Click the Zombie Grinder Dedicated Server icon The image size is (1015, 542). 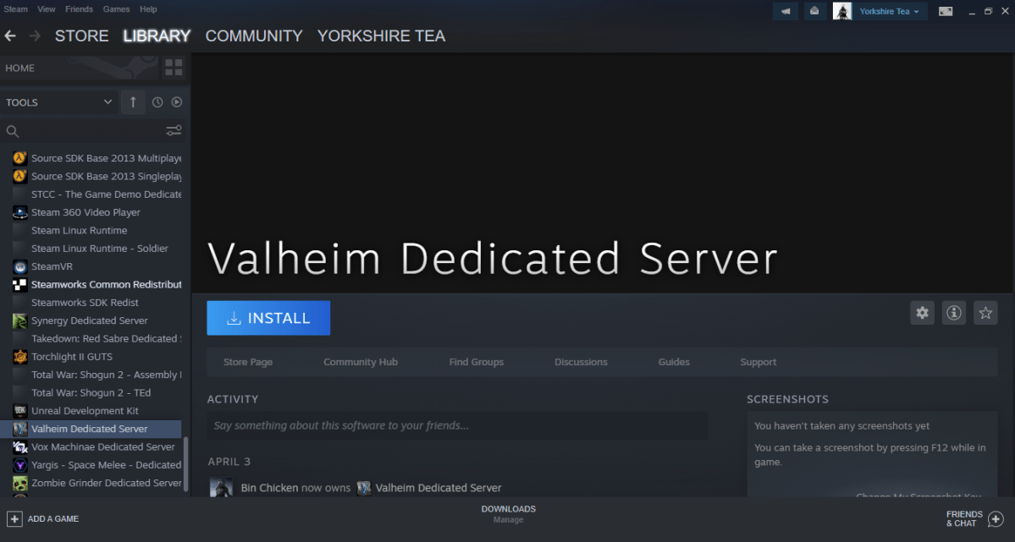(x=20, y=483)
